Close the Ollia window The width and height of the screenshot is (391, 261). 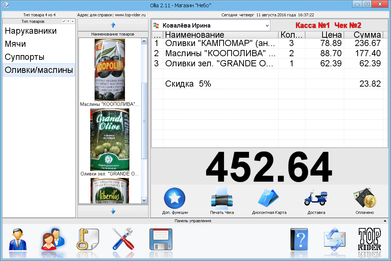[x=380, y=4]
